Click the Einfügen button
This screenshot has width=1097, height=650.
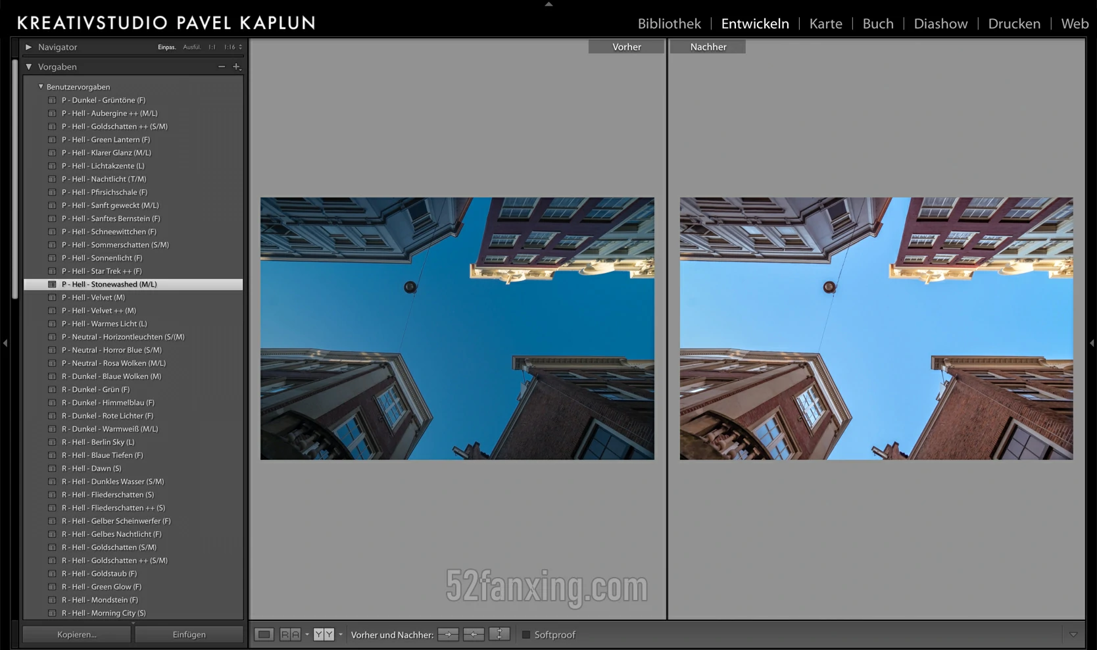point(189,635)
